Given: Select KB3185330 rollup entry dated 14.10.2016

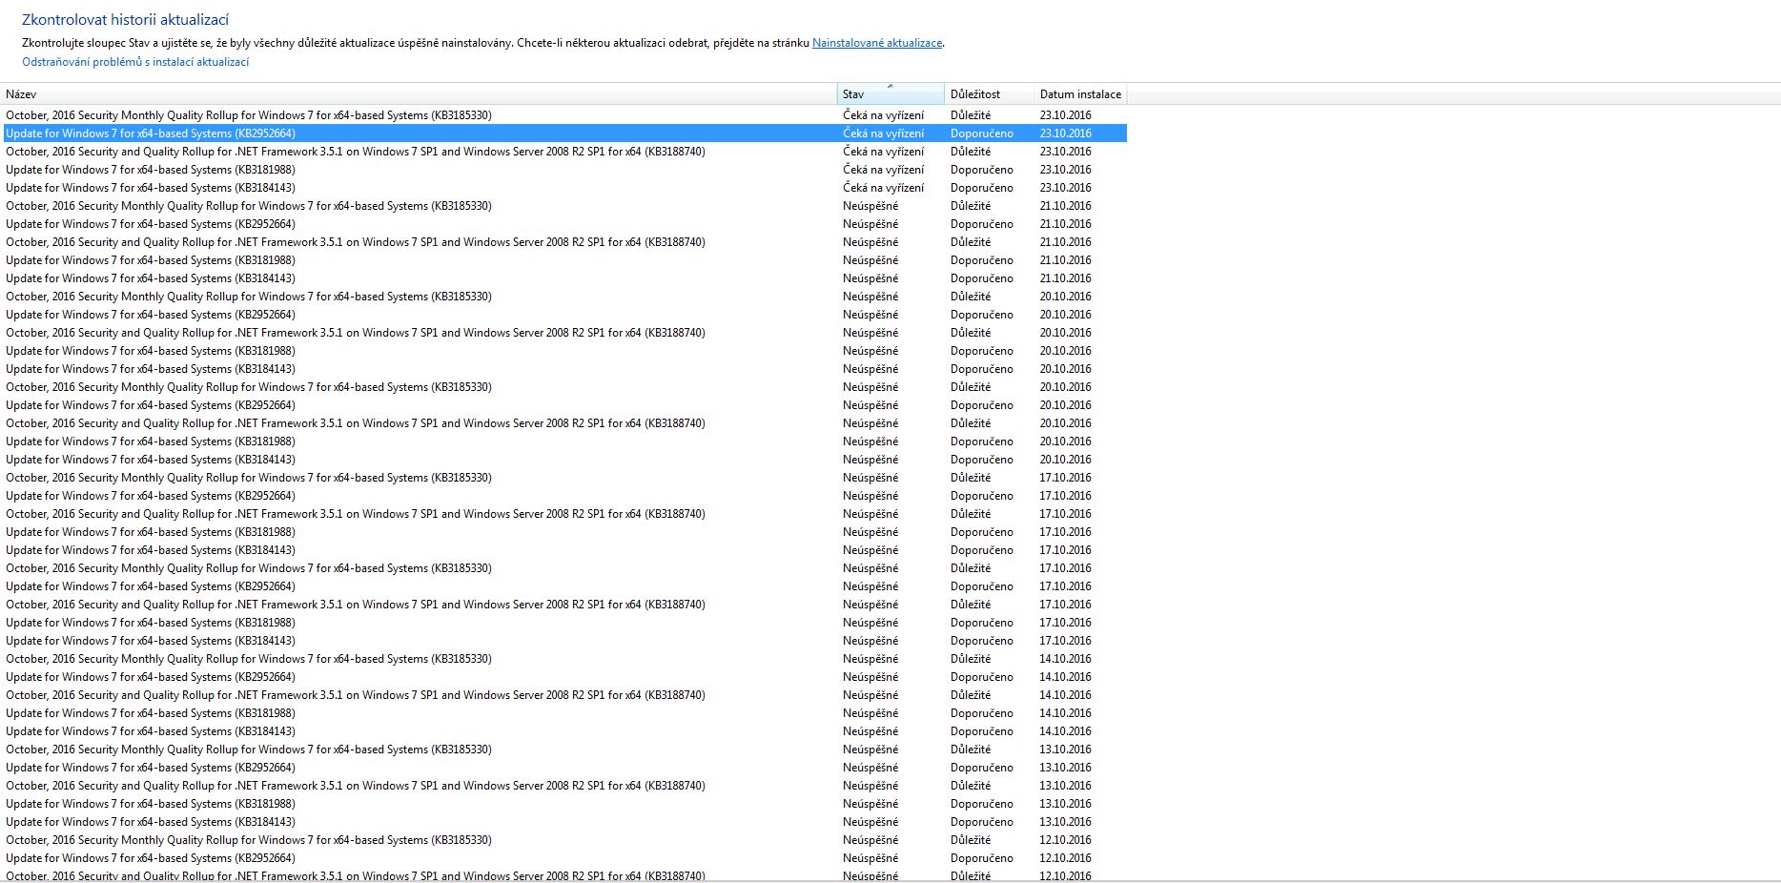Looking at the screenshot, I should 565,659.
